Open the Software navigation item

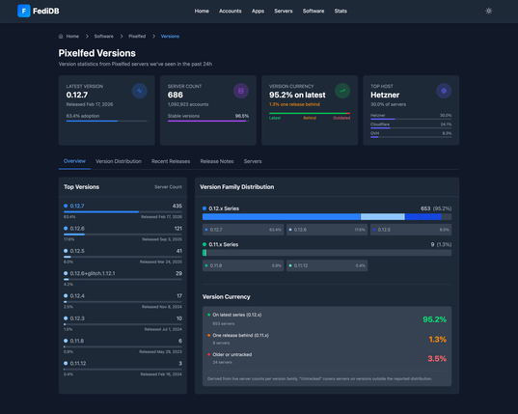point(314,11)
